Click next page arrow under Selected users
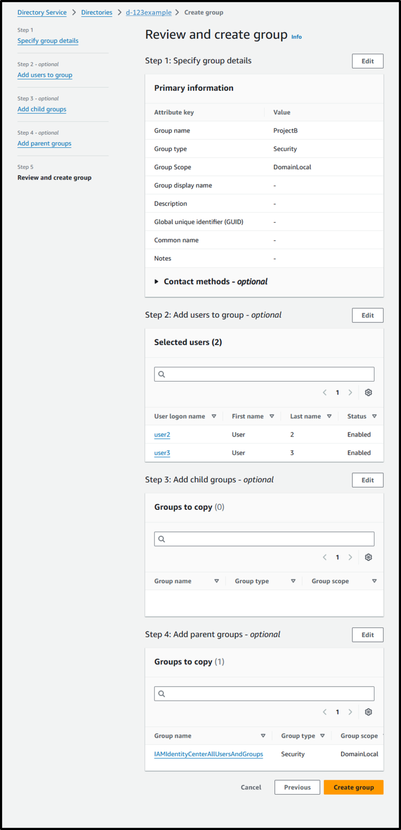Screen dimensions: 401x830 (x=350, y=392)
